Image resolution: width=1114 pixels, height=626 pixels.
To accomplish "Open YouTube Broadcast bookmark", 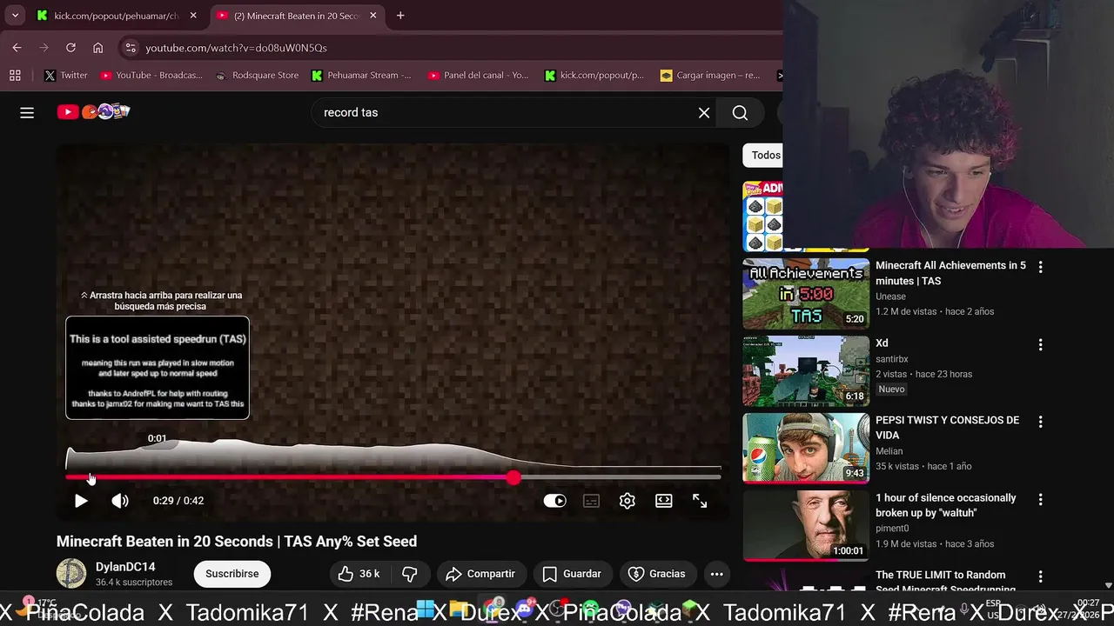I will pos(151,76).
